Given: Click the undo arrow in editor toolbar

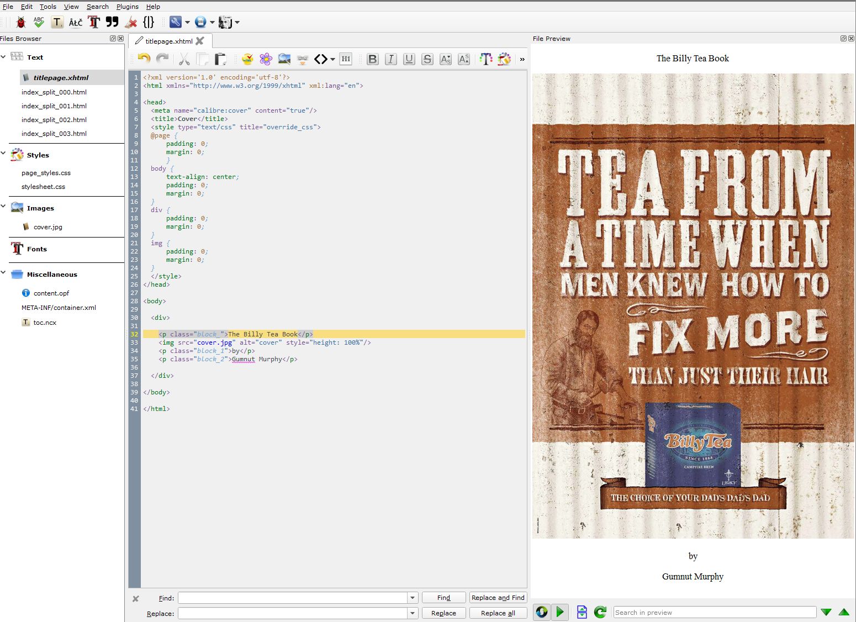Looking at the screenshot, I should (144, 59).
